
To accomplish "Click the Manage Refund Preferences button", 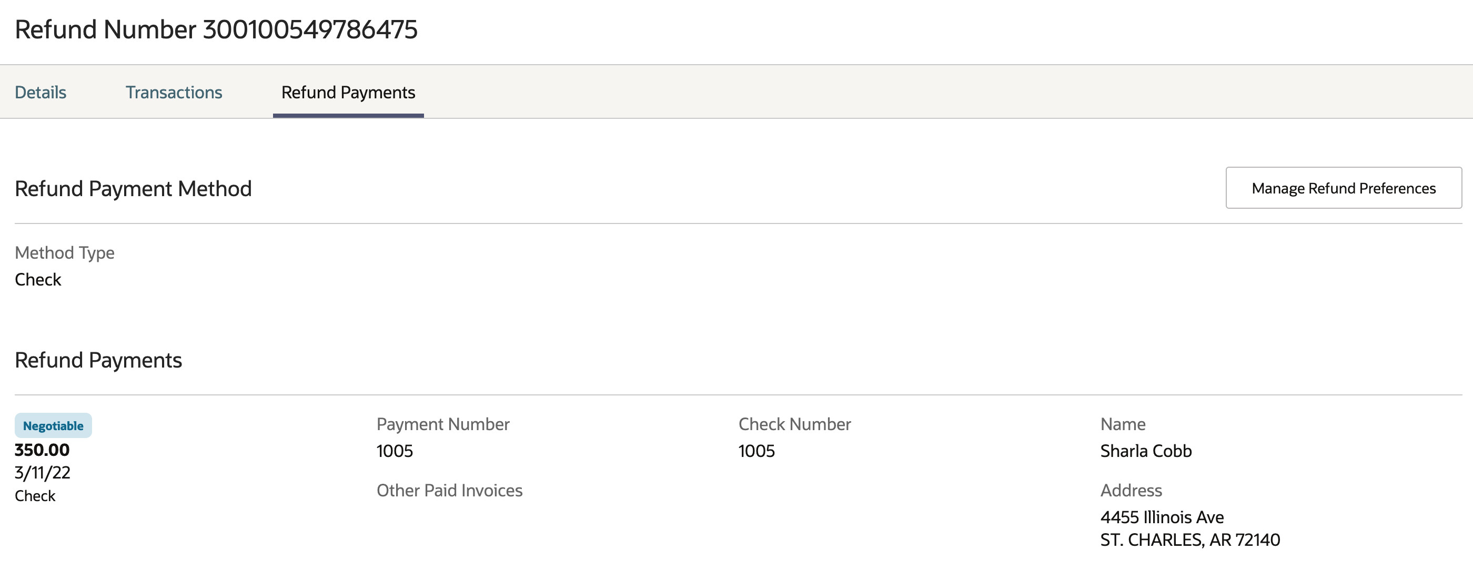I will [x=1343, y=188].
